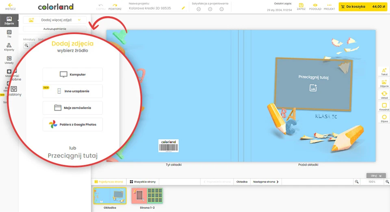The height and width of the screenshot is (212, 390).
Task: Select the Strona 1-2 page thumbnail
Action: (148, 196)
